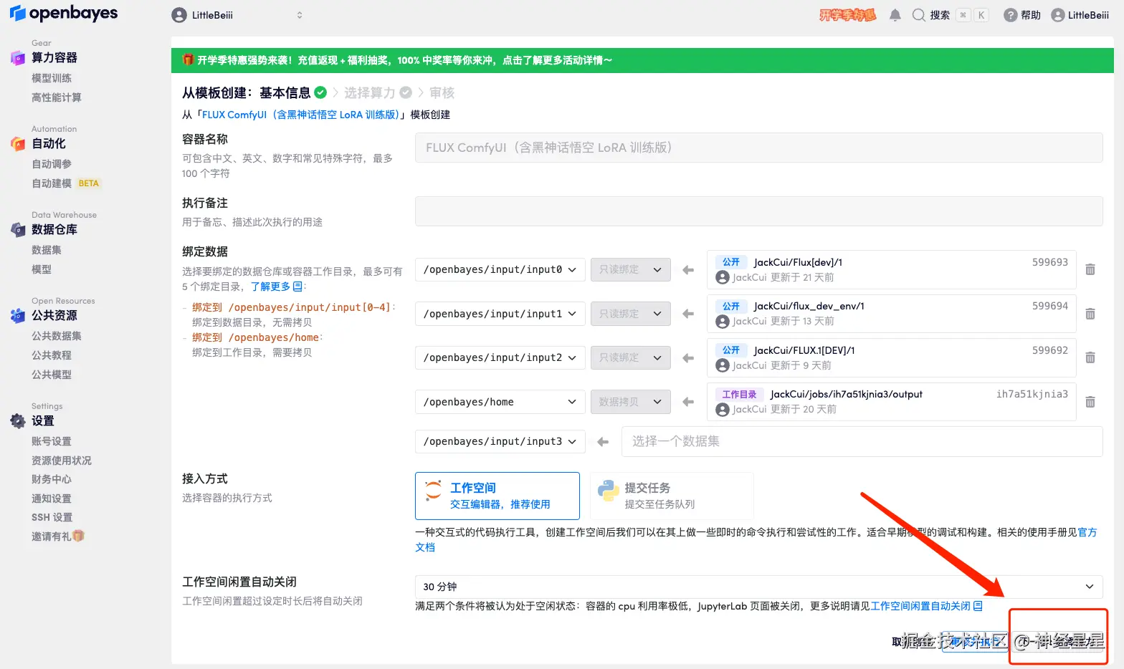Open the FLUX ComfyUI template link
Screen dimensions: 1124x669
[x=300, y=115]
